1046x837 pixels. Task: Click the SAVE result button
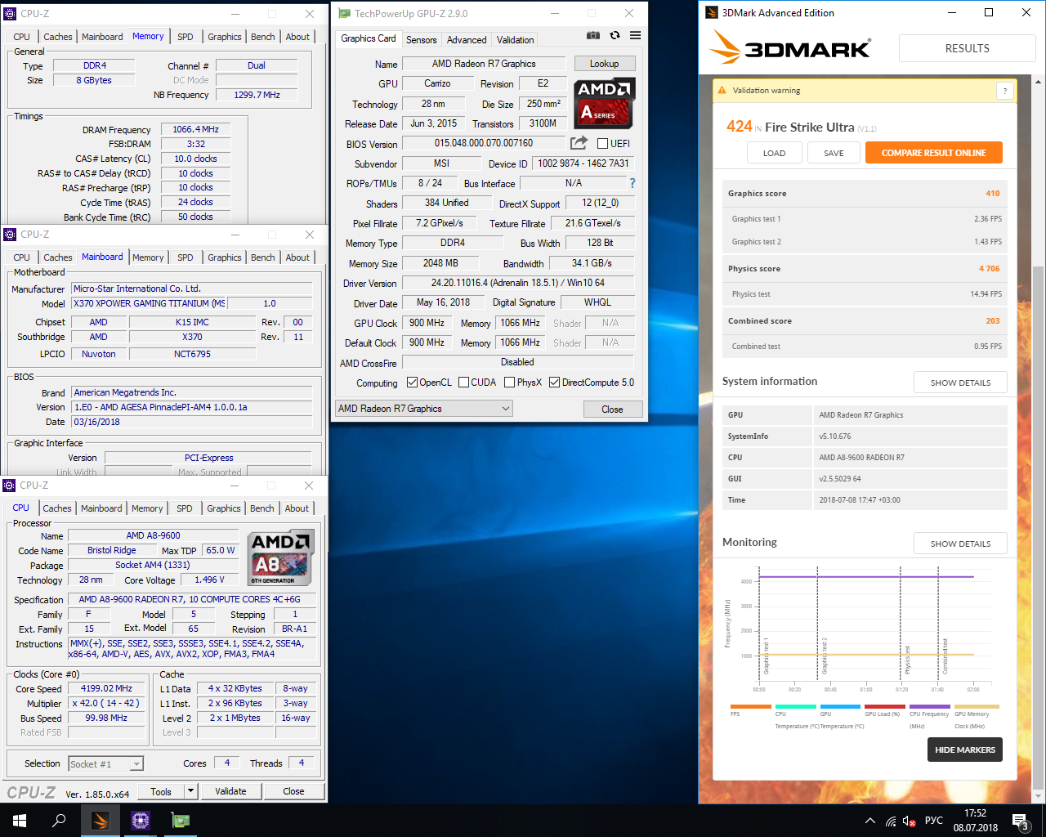tap(834, 153)
